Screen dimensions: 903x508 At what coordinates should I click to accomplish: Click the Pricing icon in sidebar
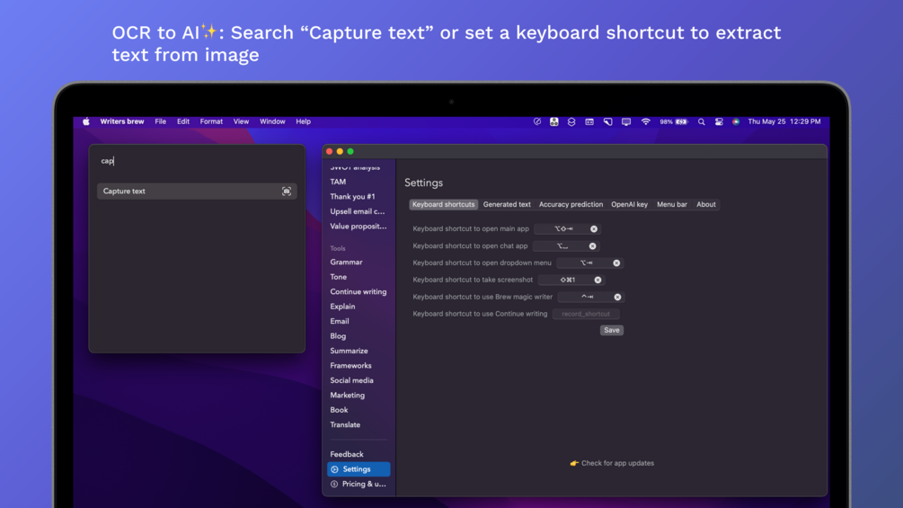click(334, 485)
